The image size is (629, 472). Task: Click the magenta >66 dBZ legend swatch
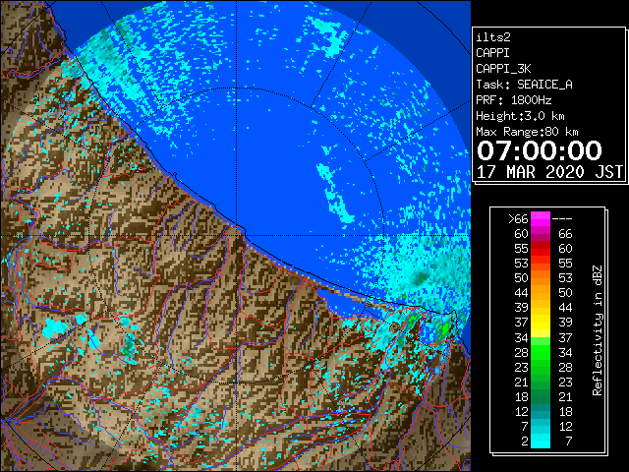click(x=541, y=218)
